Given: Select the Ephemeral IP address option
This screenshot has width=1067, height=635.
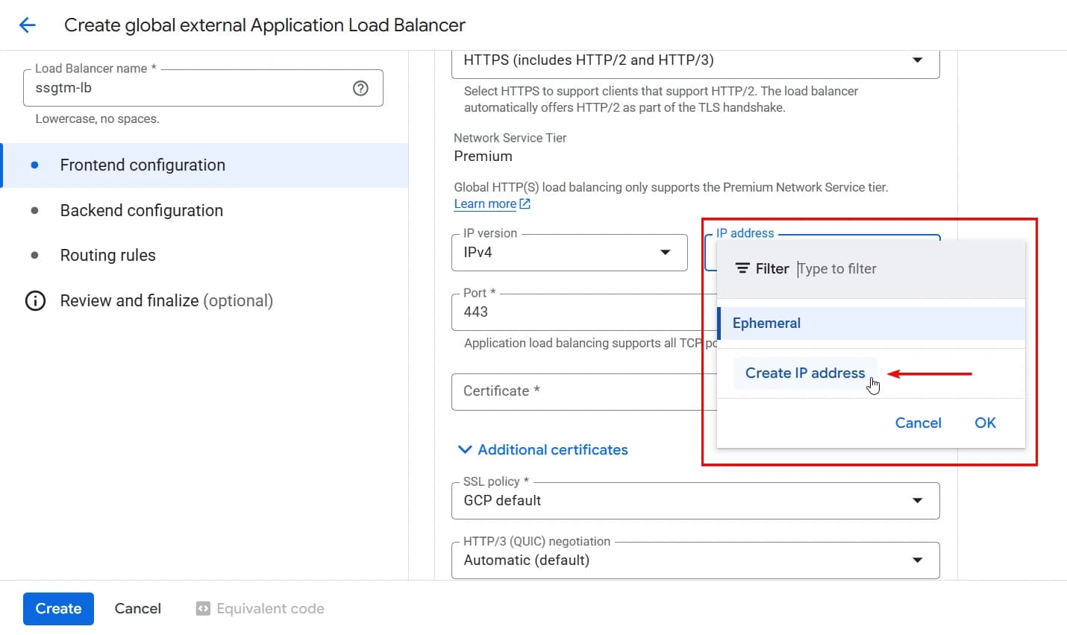Looking at the screenshot, I should (x=766, y=323).
